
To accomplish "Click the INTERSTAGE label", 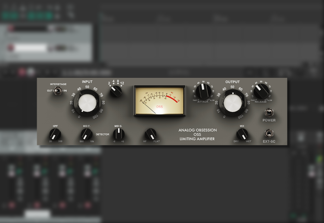I will click(x=58, y=84).
